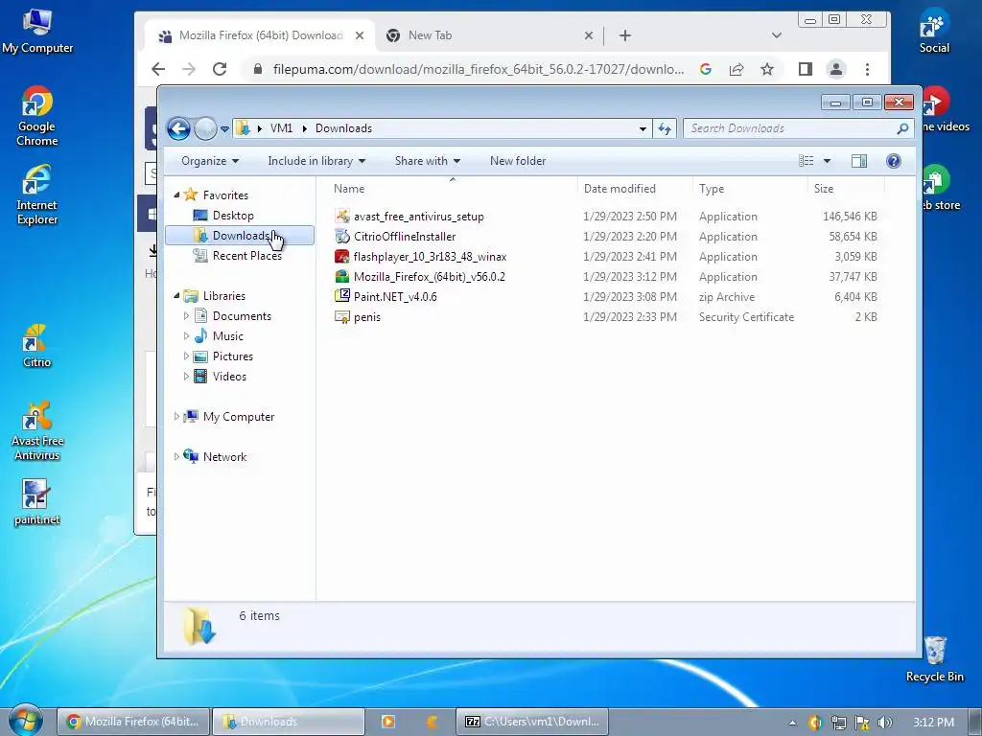Screen dimensions: 982x736
Task: Close the New Tab in Chrome
Action: (x=588, y=35)
